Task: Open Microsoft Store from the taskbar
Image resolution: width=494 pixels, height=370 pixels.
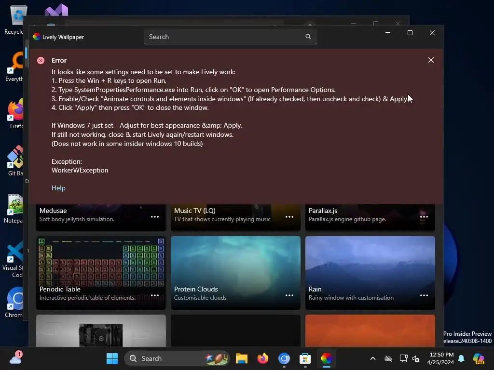Action: coord(305,358)
